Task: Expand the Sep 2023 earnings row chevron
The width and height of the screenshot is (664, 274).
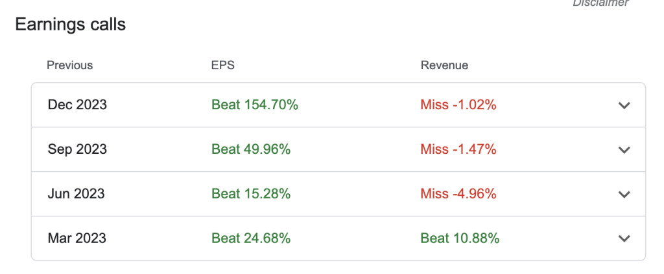Action: click(624, 150)
